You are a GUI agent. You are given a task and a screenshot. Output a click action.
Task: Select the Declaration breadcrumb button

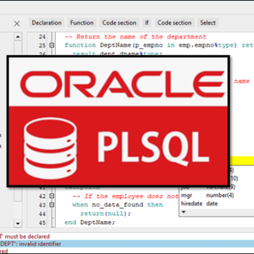tap(46, 23)
